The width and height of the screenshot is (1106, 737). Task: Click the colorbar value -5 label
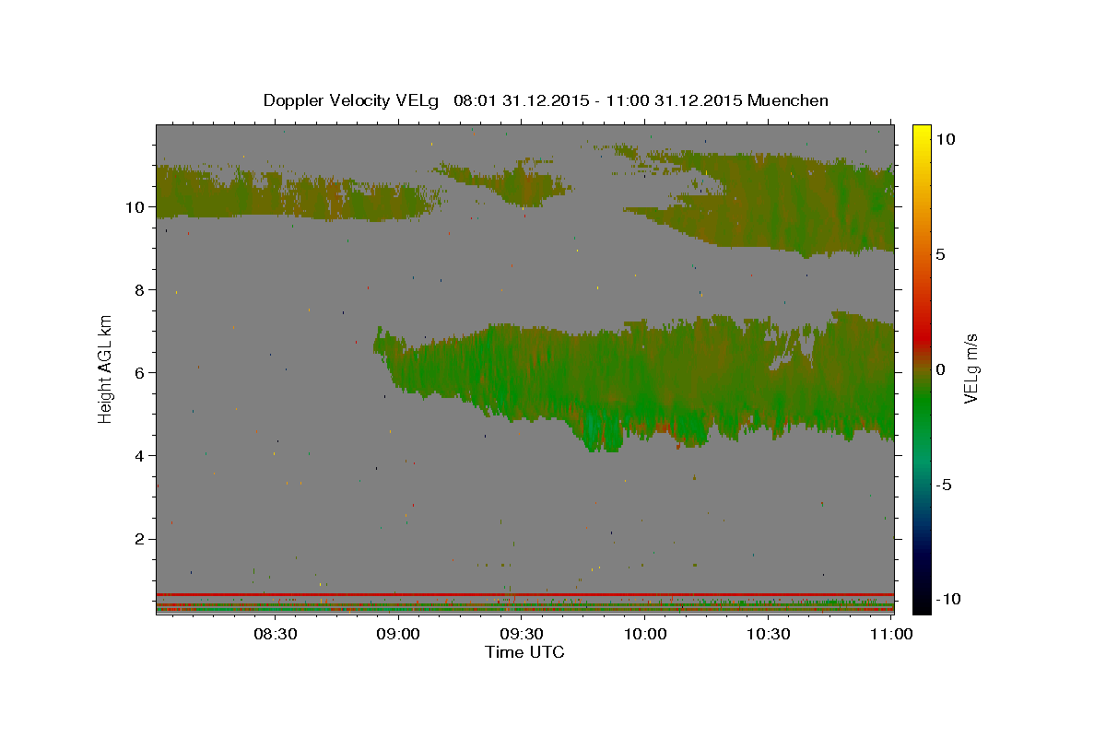pos(945,485)
